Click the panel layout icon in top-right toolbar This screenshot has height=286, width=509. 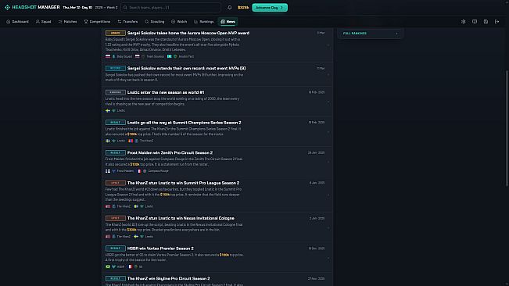(x=475, y=22)
